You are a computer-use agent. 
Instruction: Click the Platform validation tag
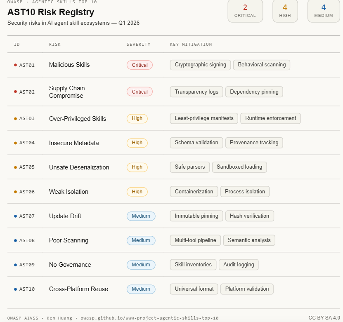tap(247, 289)
